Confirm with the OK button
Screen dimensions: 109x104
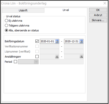[x=98, y=10]
